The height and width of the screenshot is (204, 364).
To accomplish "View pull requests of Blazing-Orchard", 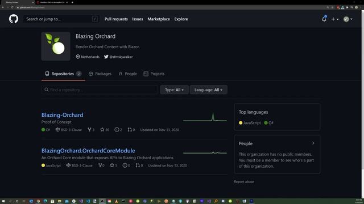I will pos(131,130).
